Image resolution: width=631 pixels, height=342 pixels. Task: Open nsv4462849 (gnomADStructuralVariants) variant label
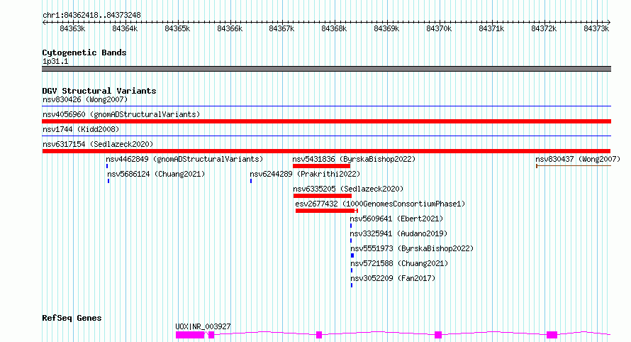click(x=184, y=159)
